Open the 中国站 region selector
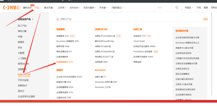The width and height of the screenshot is (217, 106). point(189,8)
